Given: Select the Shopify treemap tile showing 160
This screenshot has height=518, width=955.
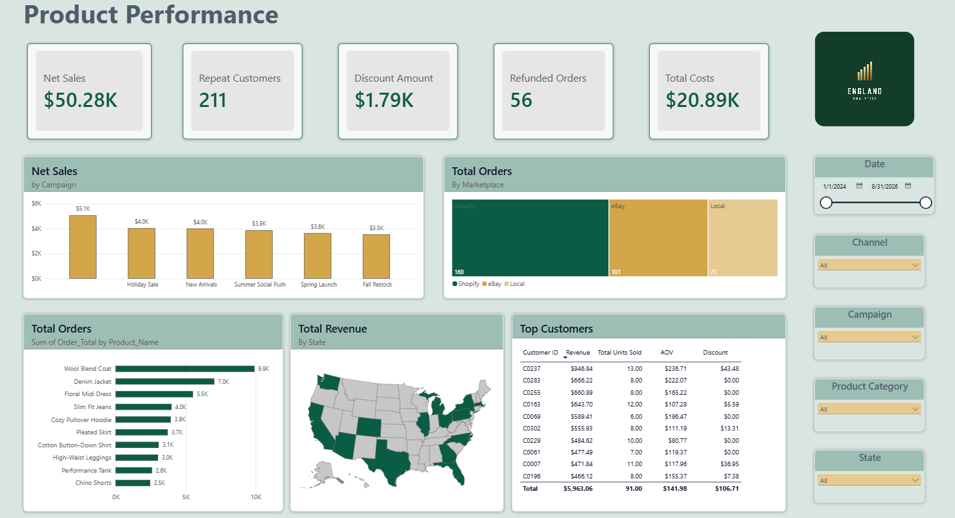Looking at the screenshot, I should 530,238.
